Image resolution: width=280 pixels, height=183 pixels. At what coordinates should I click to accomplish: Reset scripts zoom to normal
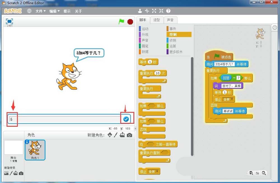tap(257, 173)
